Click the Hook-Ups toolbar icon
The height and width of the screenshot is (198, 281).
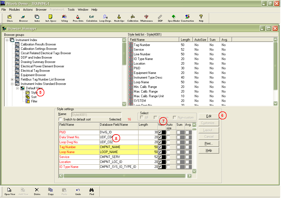click(120, 18)
